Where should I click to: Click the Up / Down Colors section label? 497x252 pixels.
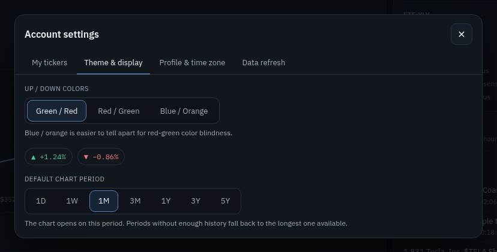(x=56, y=89)
